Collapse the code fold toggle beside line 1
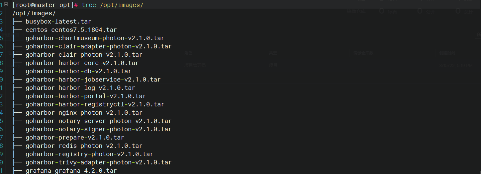 tap(6, 5)
